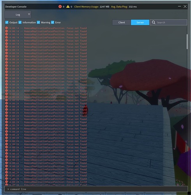191x195 pixels.
Task: Click the log vertical scrollbar thumb
Action: point(187,42)
